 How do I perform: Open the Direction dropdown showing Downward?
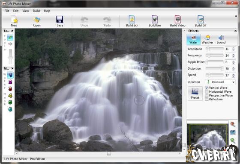(x=220, y=82)
